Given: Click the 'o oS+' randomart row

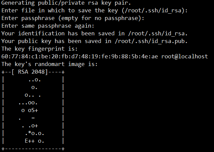Looking at the screenshot, I should pos(30,110).
